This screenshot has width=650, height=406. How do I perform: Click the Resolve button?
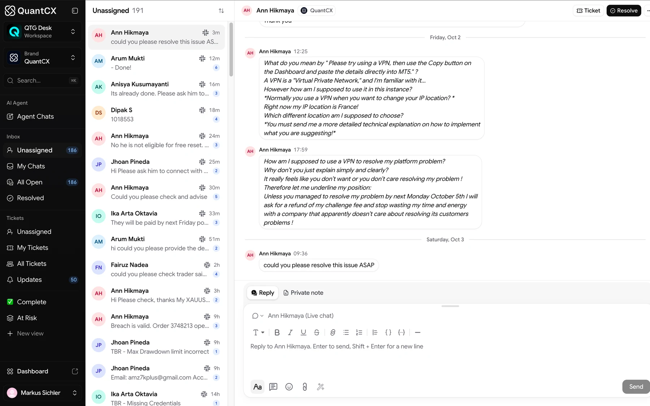pyautogui.click(x=624, y=11)
